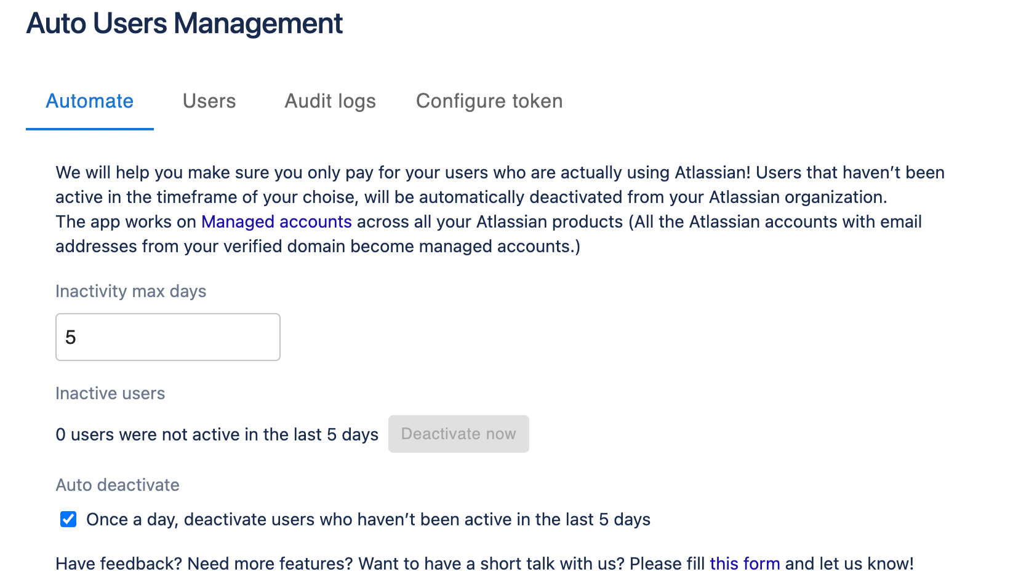Open the Managed accounts link
Viewport: 1029px width, 585px height.
pos(276,221)
